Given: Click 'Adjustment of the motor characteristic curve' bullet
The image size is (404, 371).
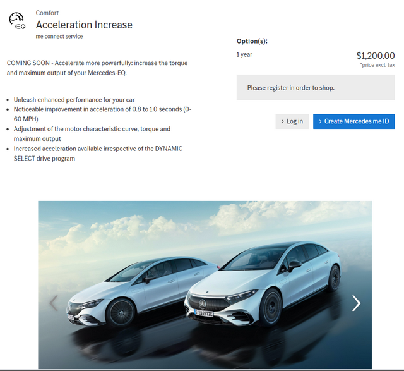Looking at the screenshot, I should point(92,133).
